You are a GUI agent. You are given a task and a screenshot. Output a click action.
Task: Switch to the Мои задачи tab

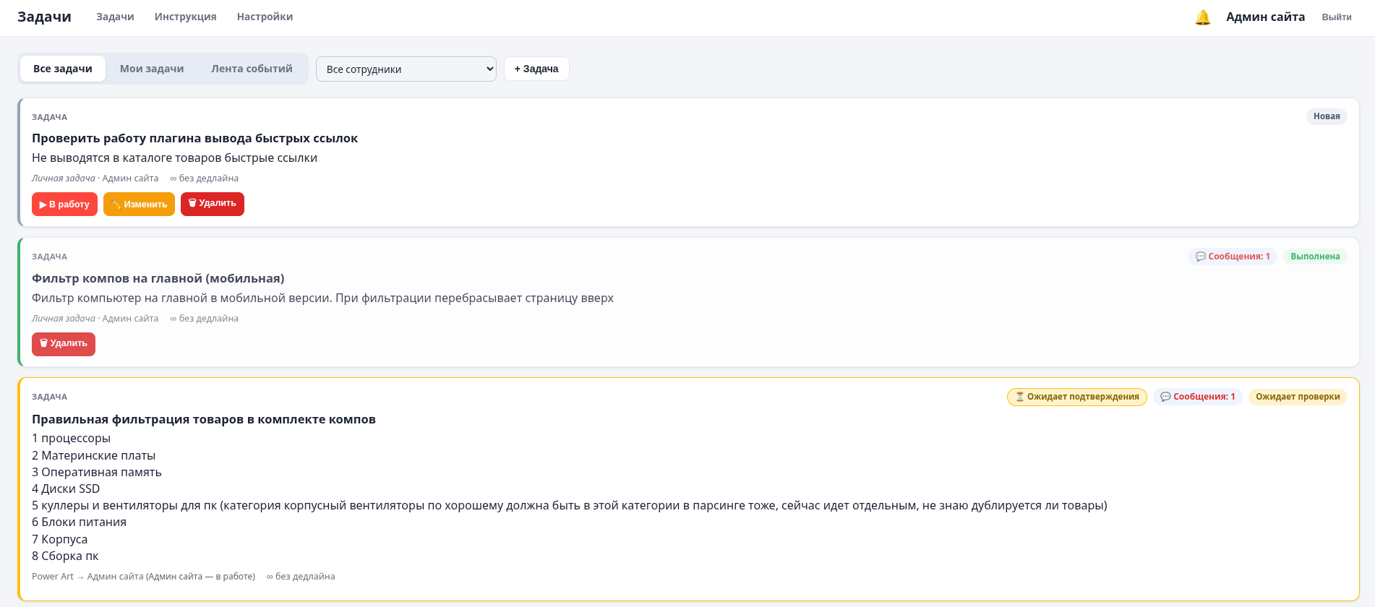point(152,69)
